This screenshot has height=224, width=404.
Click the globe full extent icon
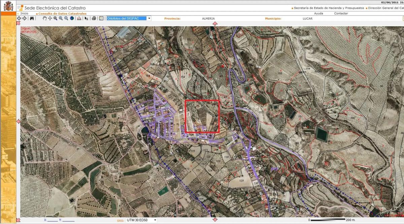(72, 18)
